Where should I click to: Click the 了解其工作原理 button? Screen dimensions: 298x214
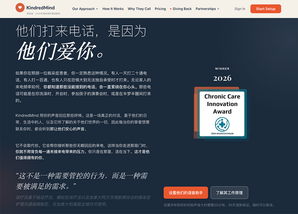229,193
